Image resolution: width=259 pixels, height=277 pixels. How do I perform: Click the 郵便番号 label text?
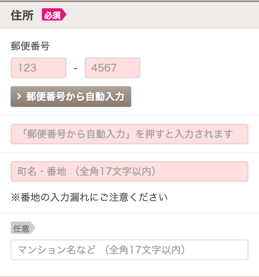[30, 46]
